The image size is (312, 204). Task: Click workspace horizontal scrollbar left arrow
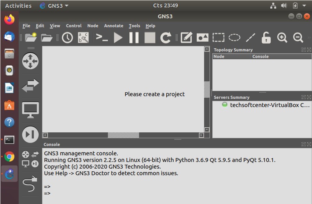(x=45, y=135)
